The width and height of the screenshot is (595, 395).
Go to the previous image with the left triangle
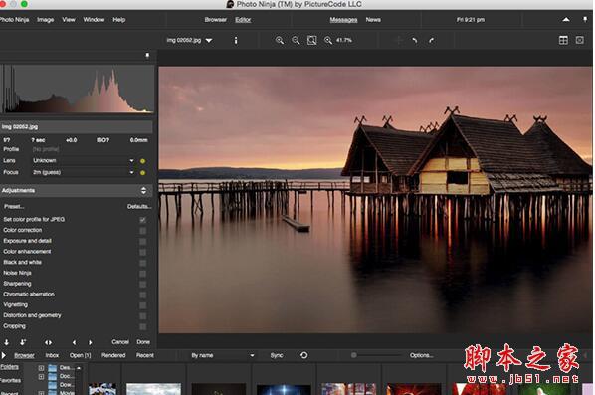pyautogui.click(x=74, y=342)
